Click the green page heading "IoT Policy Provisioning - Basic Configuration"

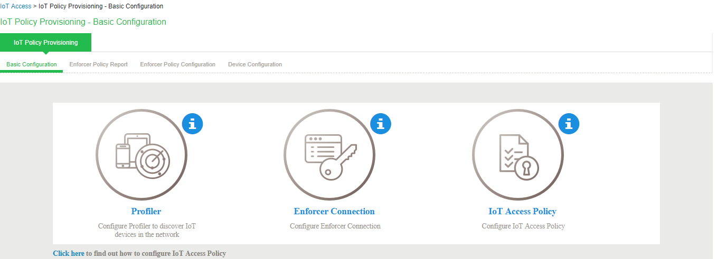(83, 22)
